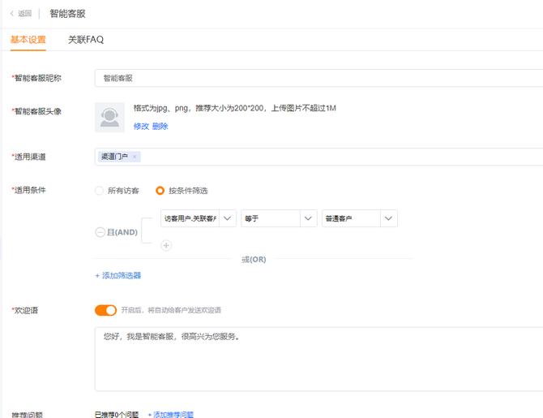
Task: Open the 等于 operator dropdown
Action: [279, 218]
